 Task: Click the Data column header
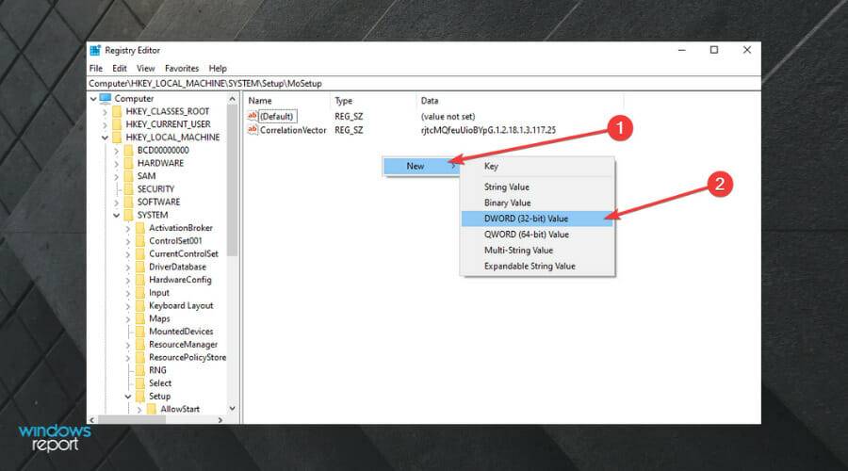point(520,101)
